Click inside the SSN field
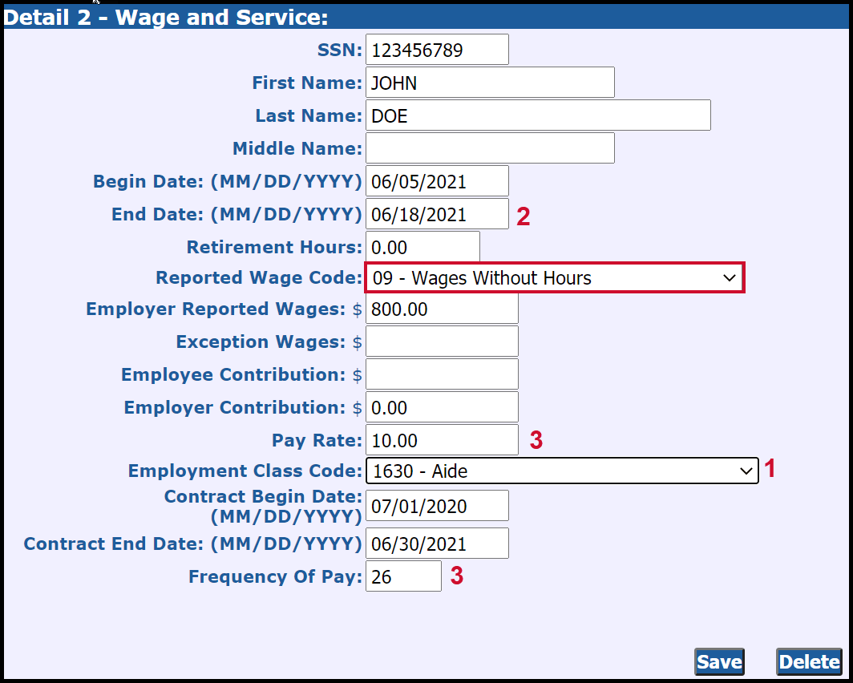Viewport: 853px width, 683px height. click(x=437, y=49)
